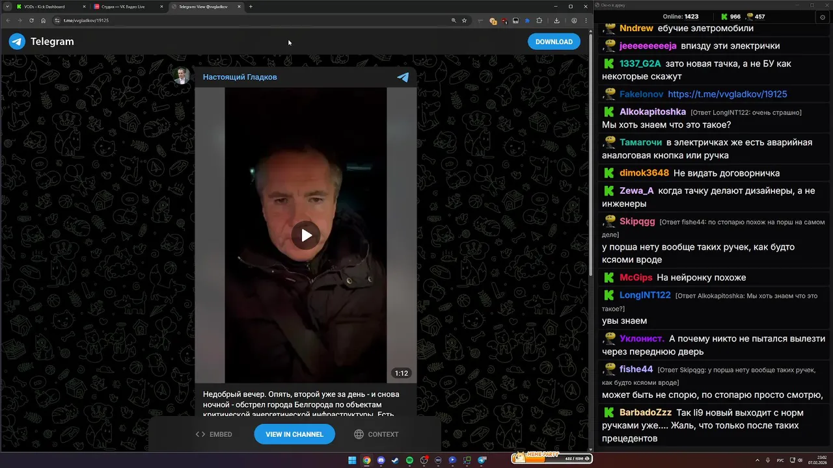
Task: Open the volume tray icon
Action: click(x=800, y=460)
